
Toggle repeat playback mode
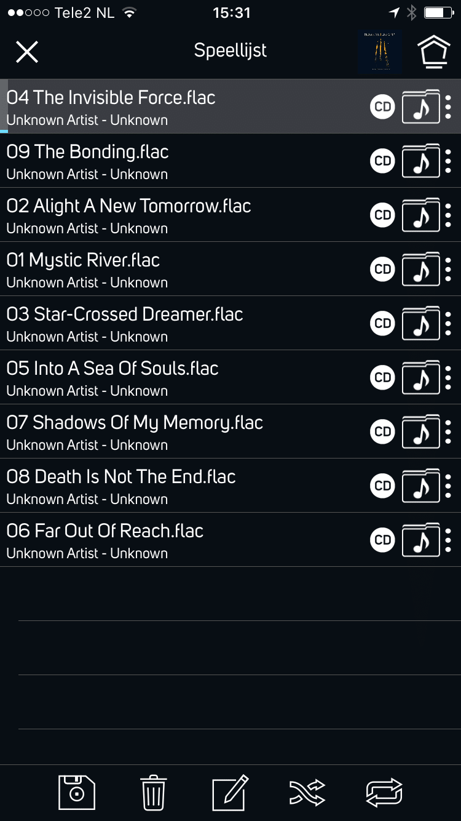(x=384, y=792)
